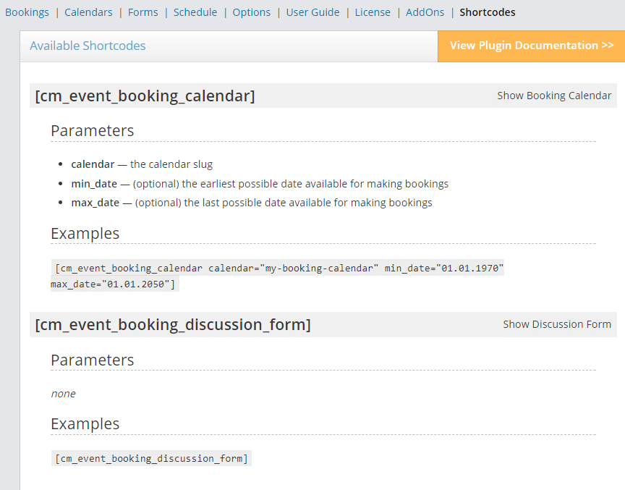Click the max_date parameter name
This screenshot has width=625, height=490.
95,203
